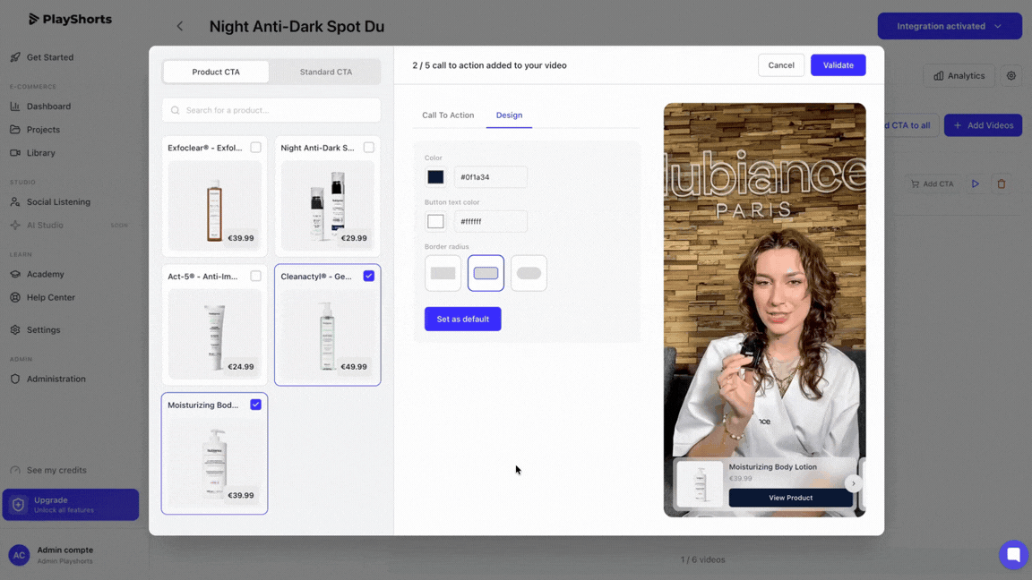Screen dimensions: 1032x580
Task: Click See my credits link
Action: click(x=56, y=470)
